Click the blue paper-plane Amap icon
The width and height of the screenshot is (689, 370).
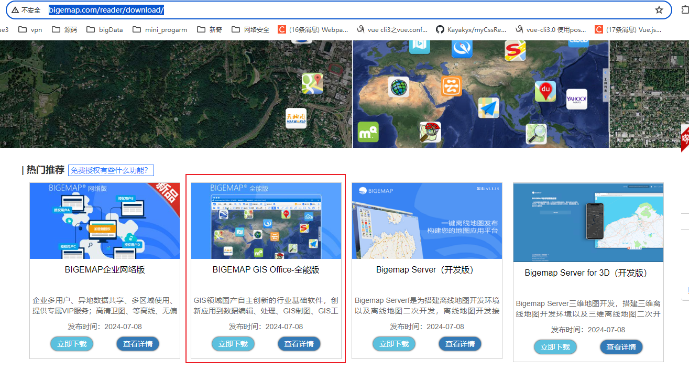[488, 107]
